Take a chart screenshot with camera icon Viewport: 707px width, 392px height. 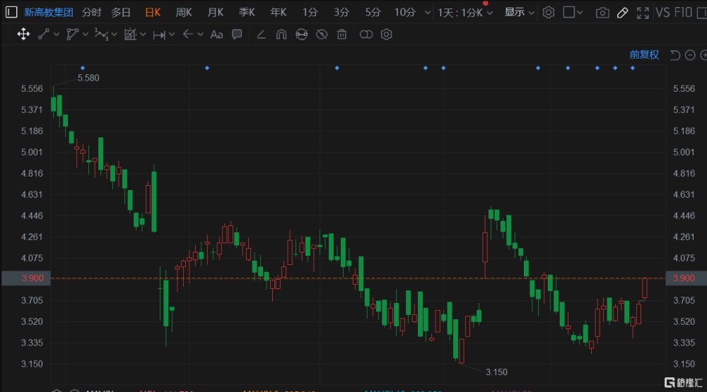tap(602, 12)
